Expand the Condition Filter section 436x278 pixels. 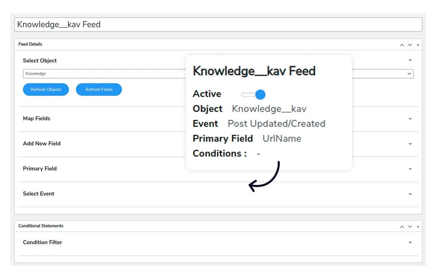click(410, 243)
